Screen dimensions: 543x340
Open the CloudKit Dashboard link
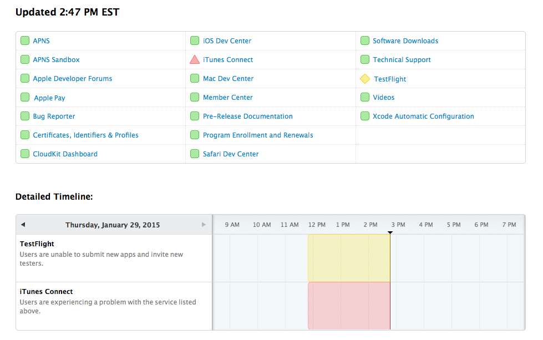coord(65,154)
